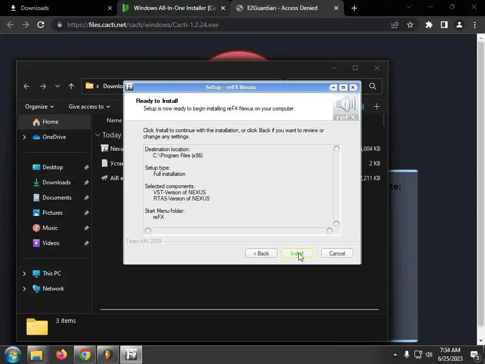
Task: Go up one folder level in Explorer
Action: (x=71, y=86)
